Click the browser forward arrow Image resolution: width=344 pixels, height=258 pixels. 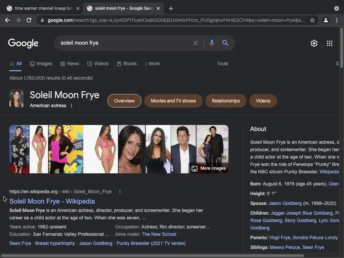click(18, 20)
